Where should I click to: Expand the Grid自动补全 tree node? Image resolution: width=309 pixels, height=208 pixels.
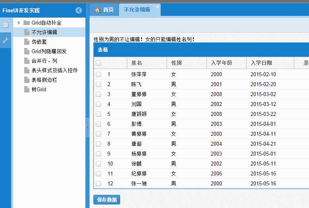click(19, 23)
